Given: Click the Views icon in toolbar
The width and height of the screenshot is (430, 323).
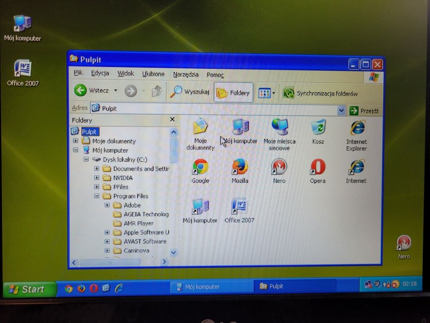Looking at the screenshot, I should 264,93.
